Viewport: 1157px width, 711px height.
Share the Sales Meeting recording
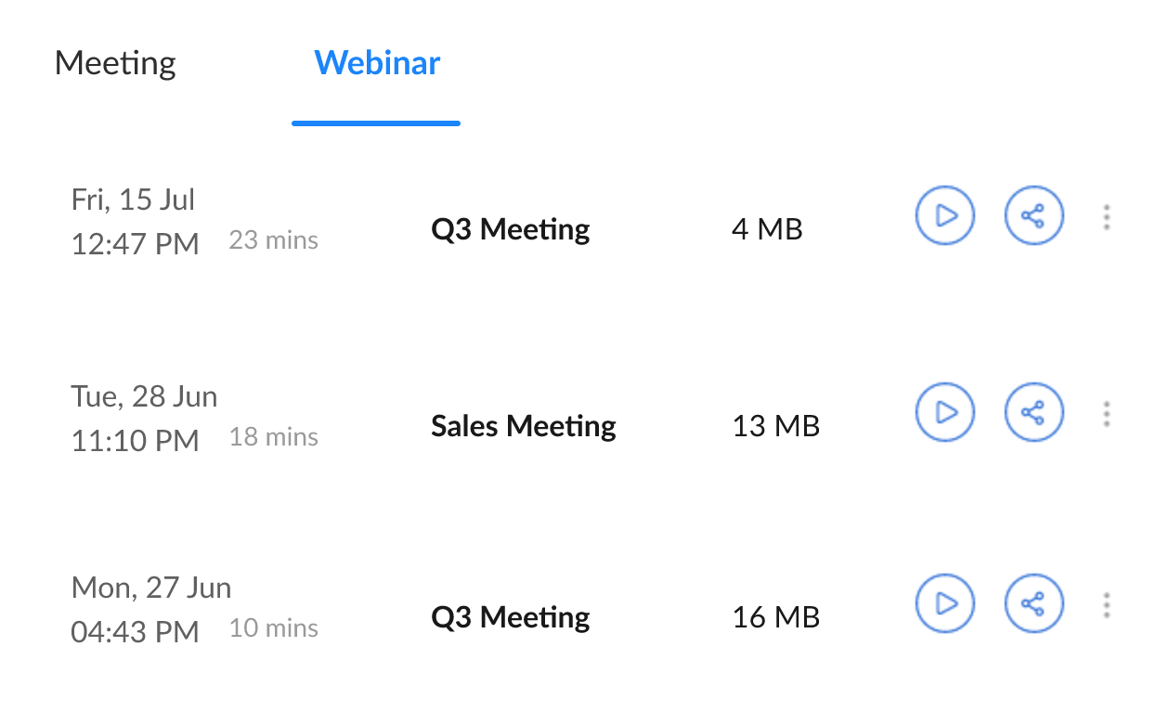point(1033,411)
